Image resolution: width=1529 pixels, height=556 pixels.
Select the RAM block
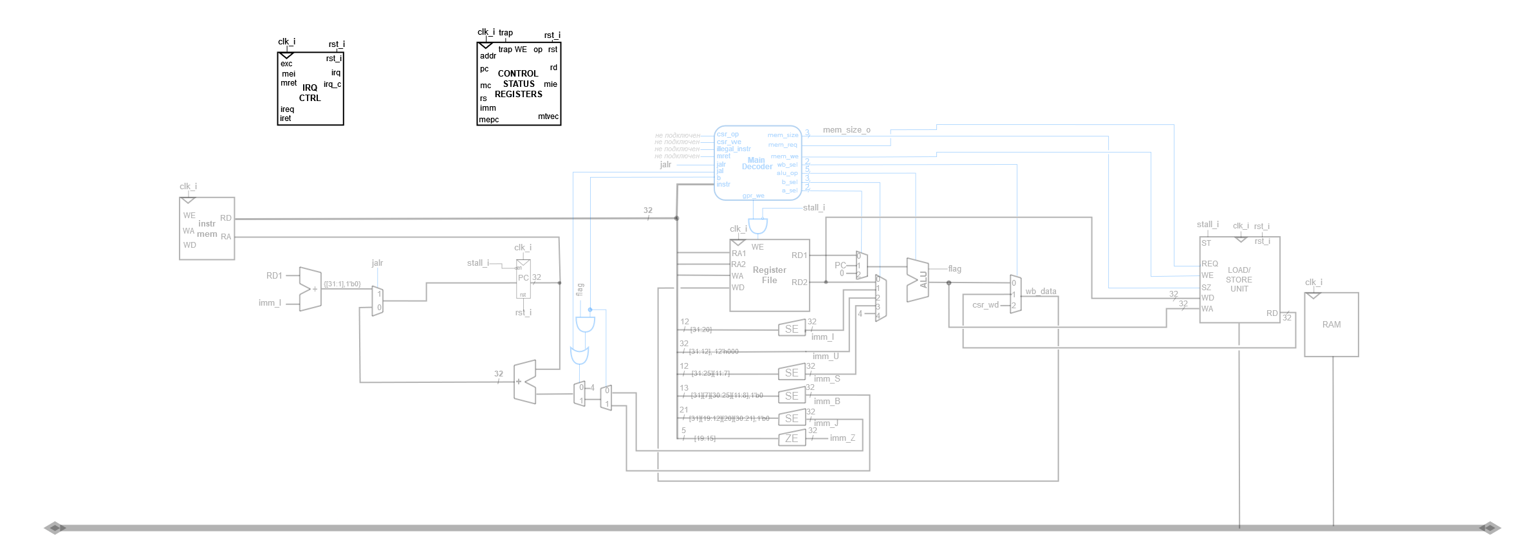tap(1331, 324)
